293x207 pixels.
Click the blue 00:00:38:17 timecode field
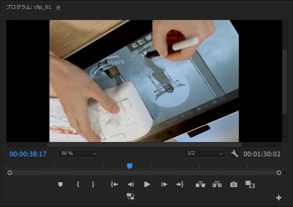28,154
